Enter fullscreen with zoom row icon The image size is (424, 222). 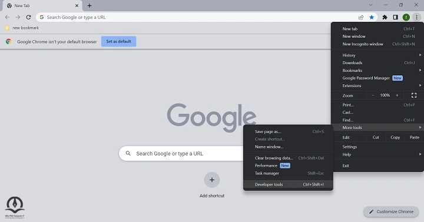pos(414,95)
